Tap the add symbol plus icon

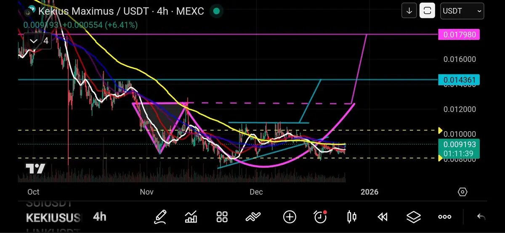(290, 217)
